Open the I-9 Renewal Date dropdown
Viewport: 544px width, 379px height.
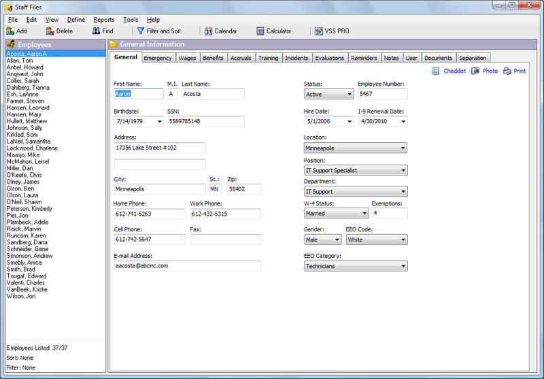[x=403, y=122]
